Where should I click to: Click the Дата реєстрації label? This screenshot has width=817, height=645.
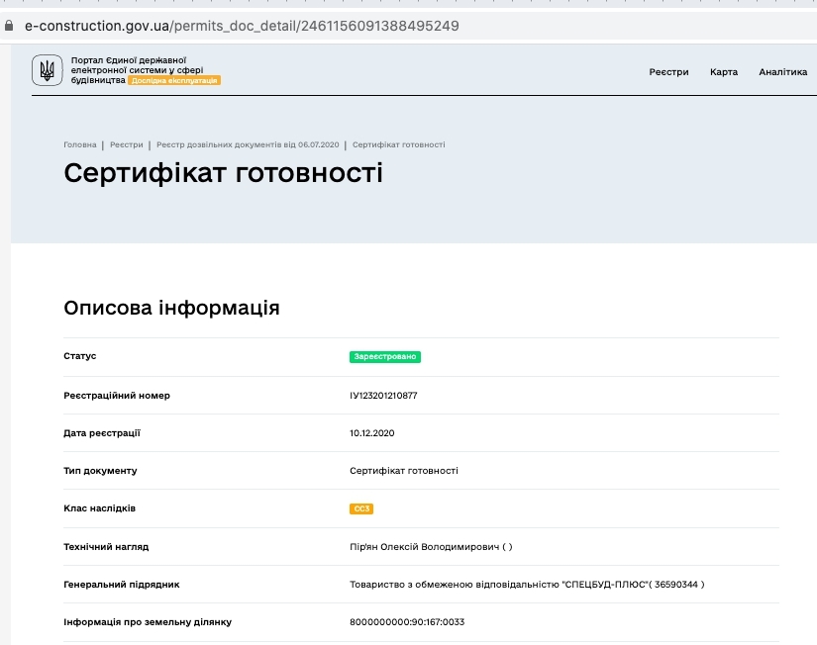pos(102,433)
